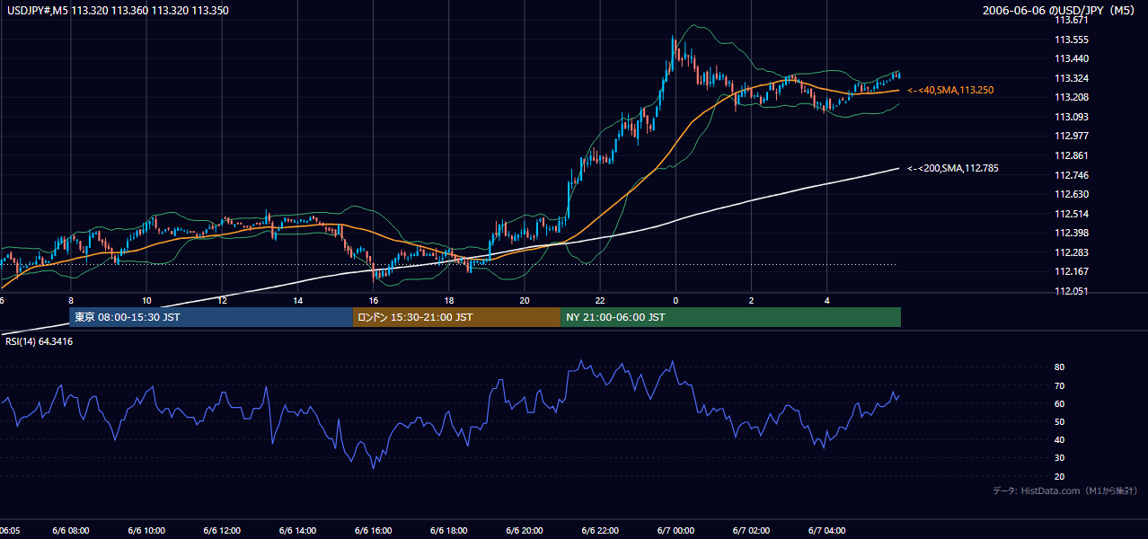Click the 6/6 20:00 bottom time label
The height and width of the screenshot is (539, 1148).
524,531
